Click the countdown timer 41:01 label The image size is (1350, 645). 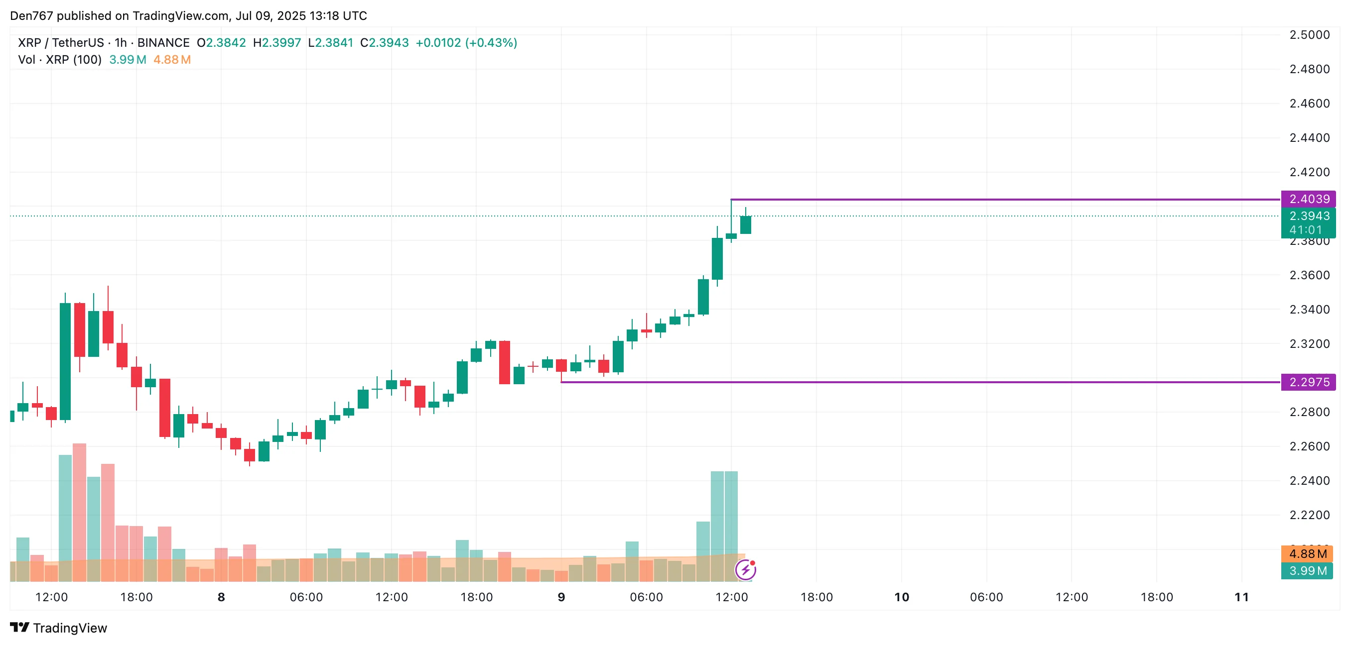(x=1305, y=230)
